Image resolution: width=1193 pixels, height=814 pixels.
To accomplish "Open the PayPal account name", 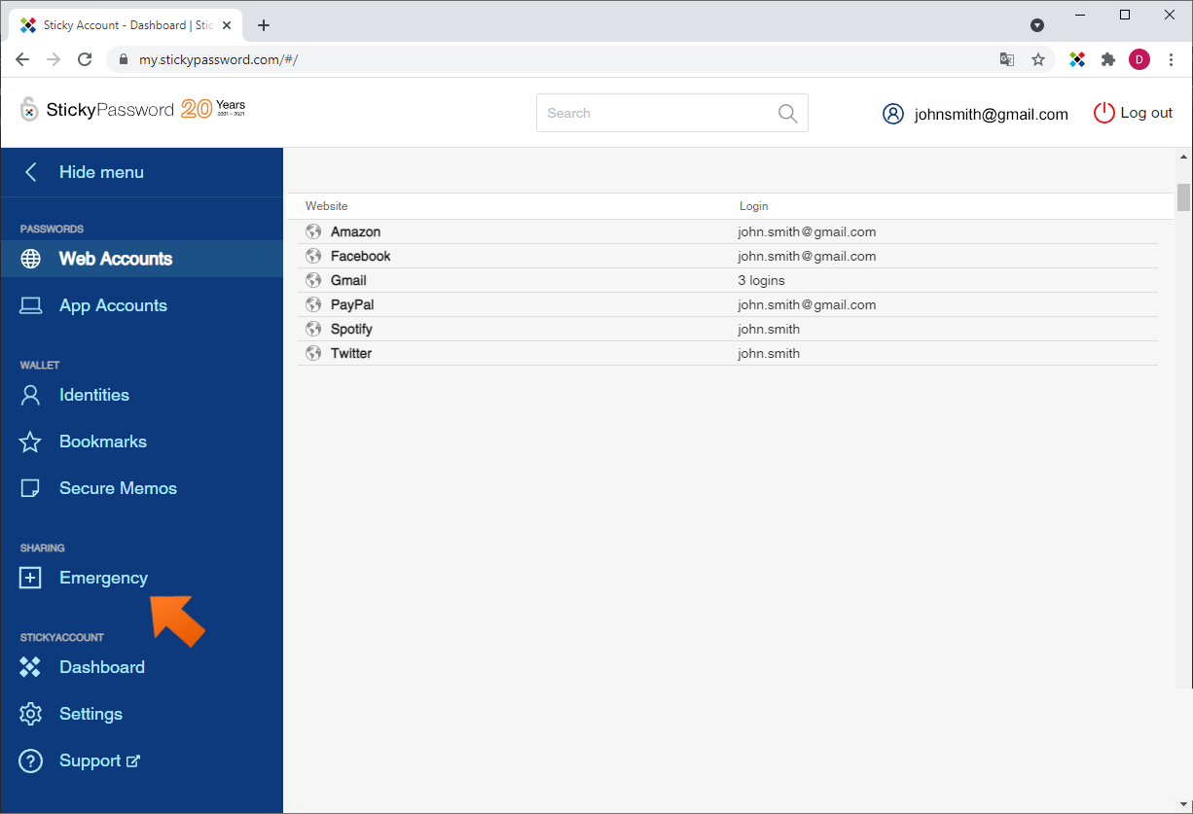I will 352,304.
